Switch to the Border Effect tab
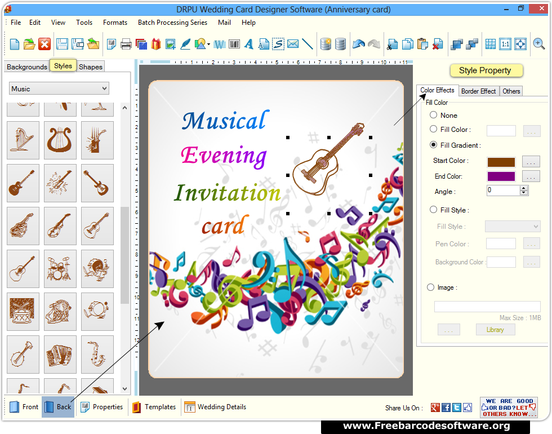The width and height of the screenshot is (552, 434). point(478,91)
